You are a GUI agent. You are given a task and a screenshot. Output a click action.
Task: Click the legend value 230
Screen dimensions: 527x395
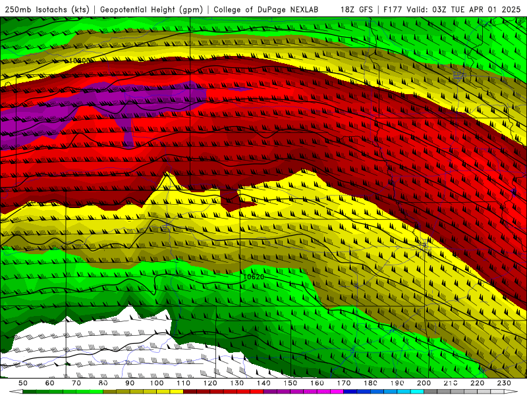[504, 383]
